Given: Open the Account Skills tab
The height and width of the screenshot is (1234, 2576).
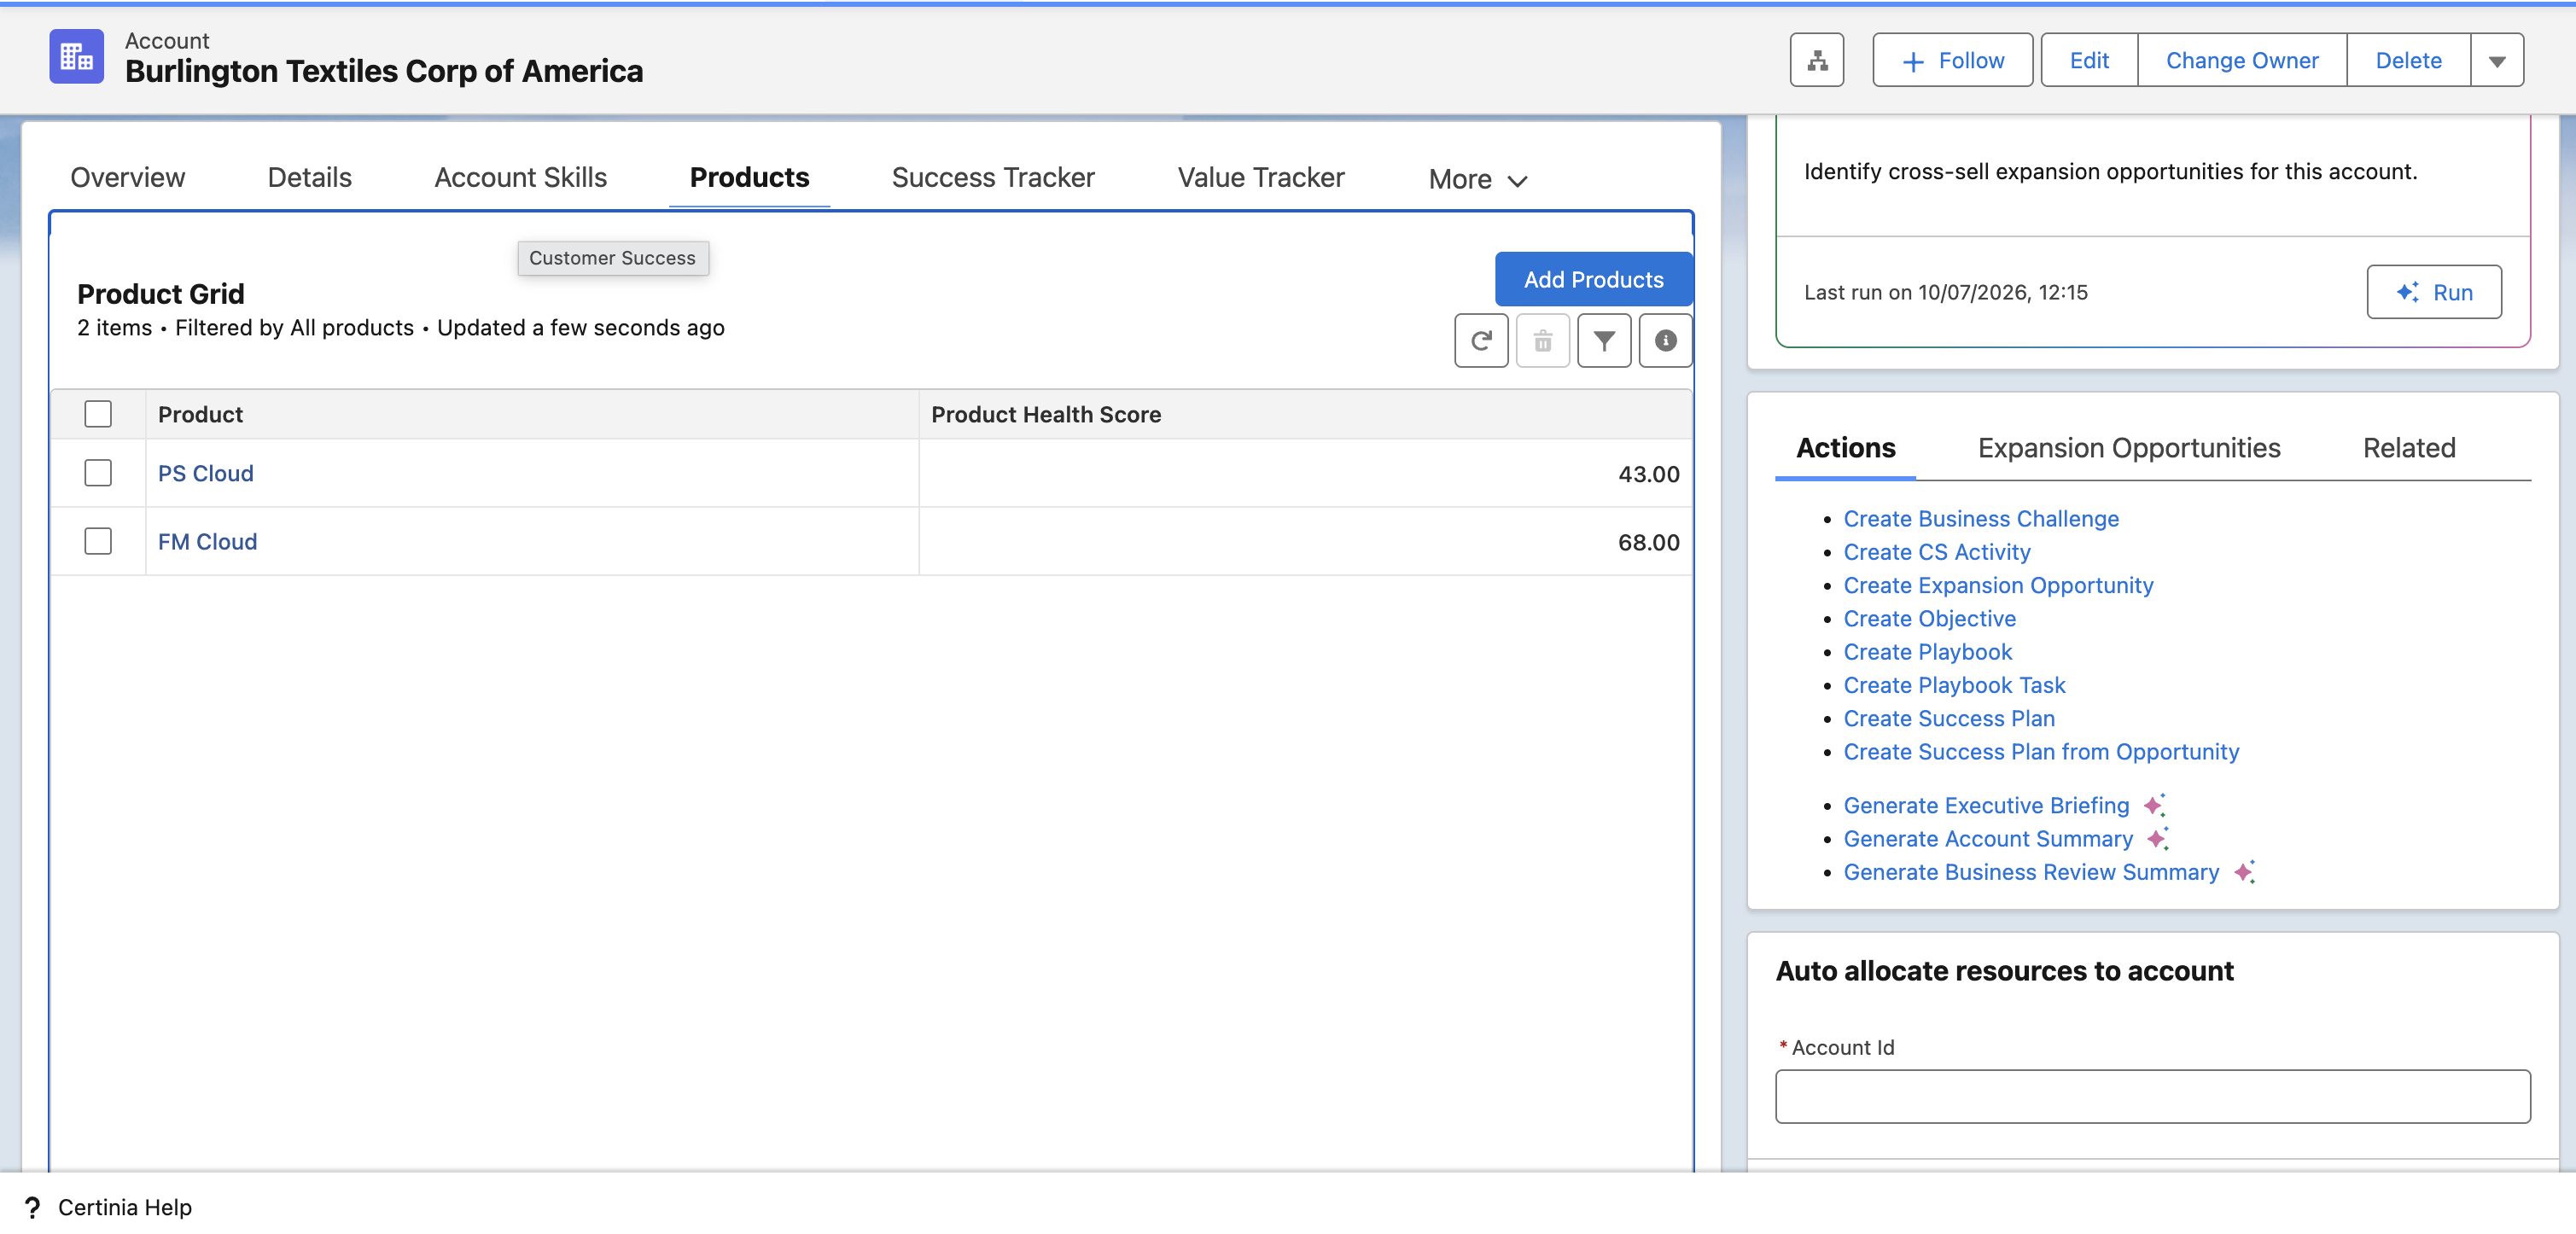Looking at the screenshot, I should click(520, 177).
